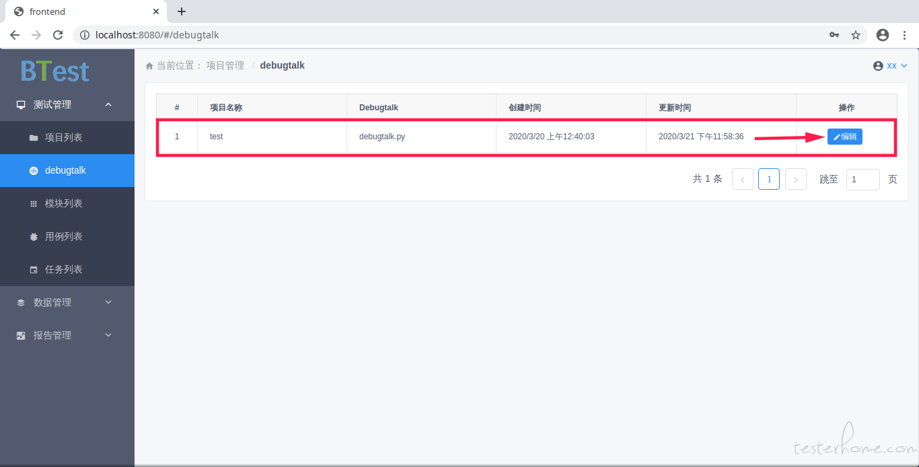Click the home icon in breadcrumb
This screenshot has height=467, width=919.
[x=149, y=66]
